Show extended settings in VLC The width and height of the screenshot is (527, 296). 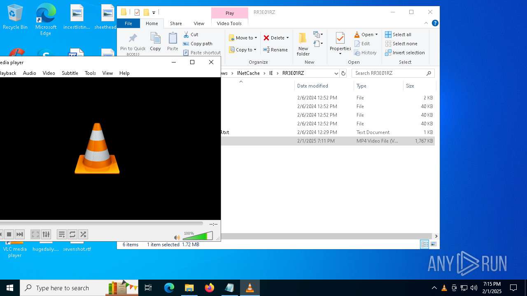[x=46, y=234]
